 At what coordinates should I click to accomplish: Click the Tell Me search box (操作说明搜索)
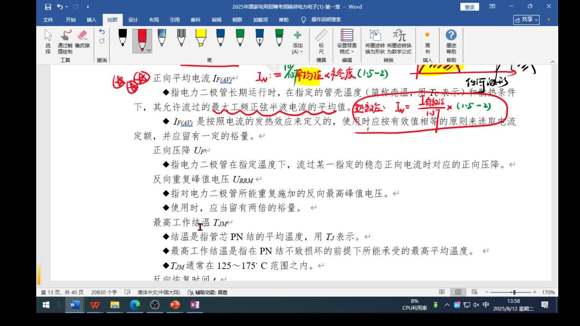click(x=321, y=20)
